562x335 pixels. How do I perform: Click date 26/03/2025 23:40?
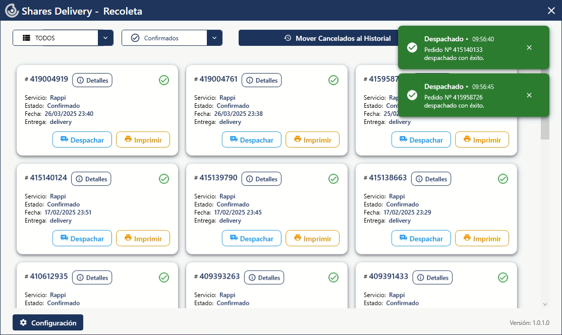[69, 114]
